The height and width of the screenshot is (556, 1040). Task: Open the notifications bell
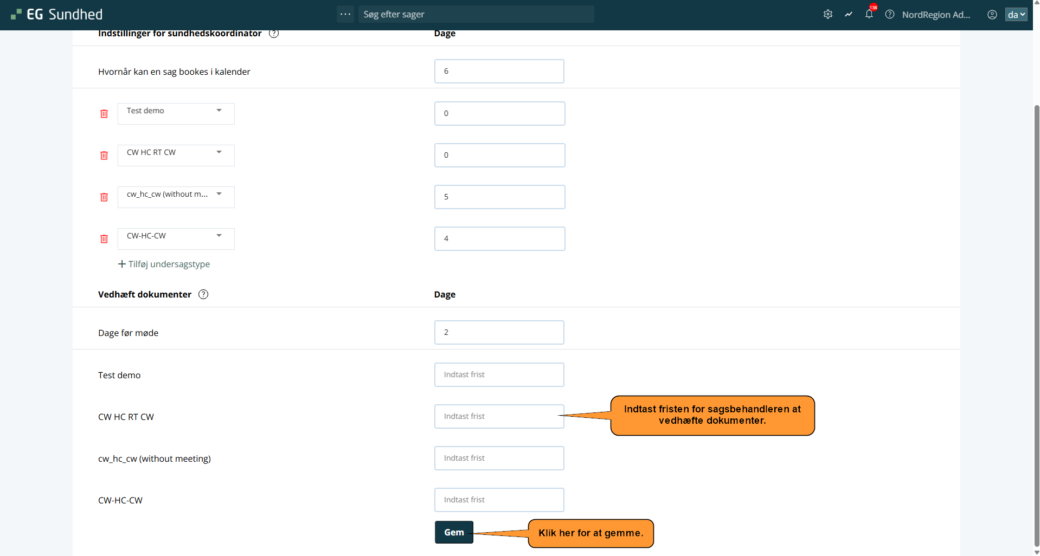click(x=869, y=15)
